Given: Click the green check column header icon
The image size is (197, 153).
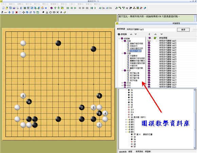Looking at the screenshot, I should click(155, 38).
